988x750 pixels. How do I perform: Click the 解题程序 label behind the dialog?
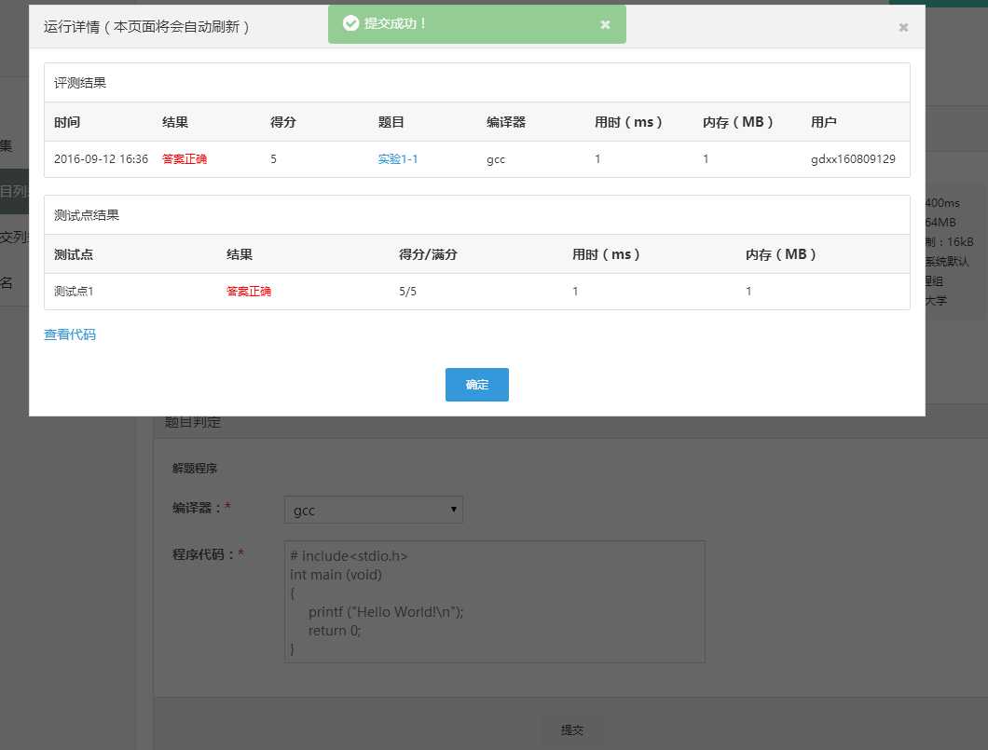click(x=195, y=469)
